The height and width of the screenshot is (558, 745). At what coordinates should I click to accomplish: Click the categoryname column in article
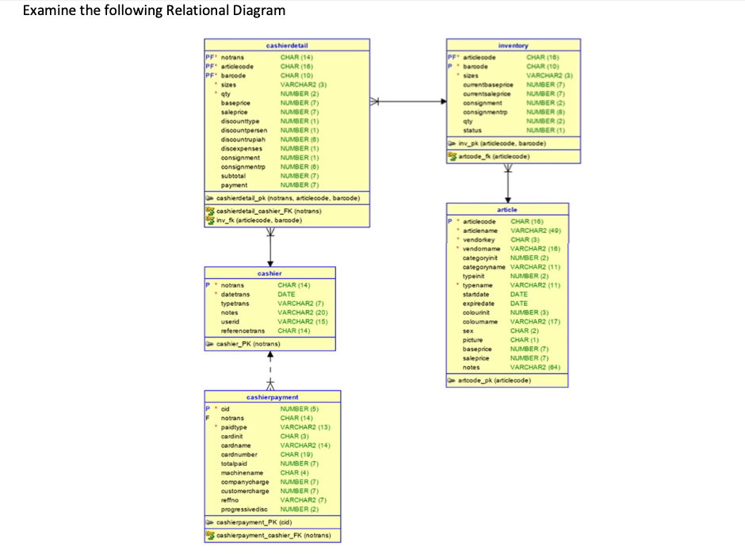(483, 267)
